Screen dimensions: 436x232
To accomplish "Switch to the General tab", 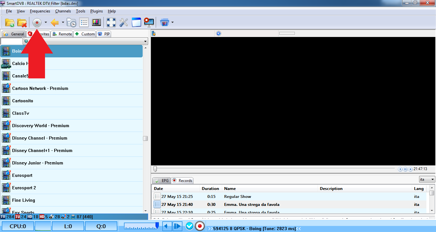I will pyautogui.click(x=14, y=34).
